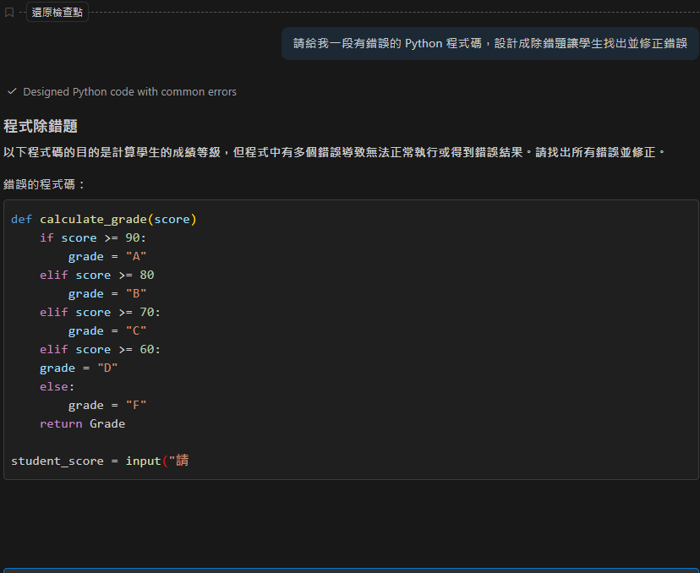Click the bookmark icon beside the checkpoint
700x573 pixels.
(x=9, y=13)
